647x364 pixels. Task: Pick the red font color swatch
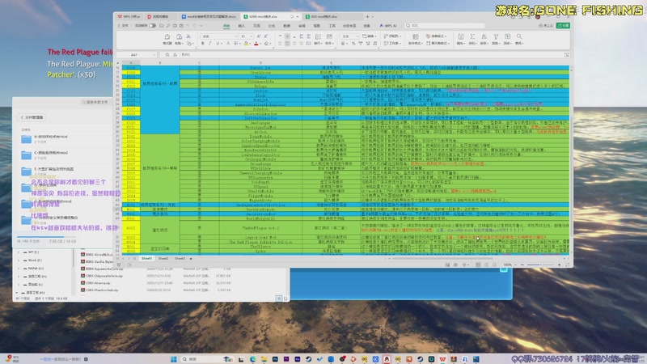256,44
